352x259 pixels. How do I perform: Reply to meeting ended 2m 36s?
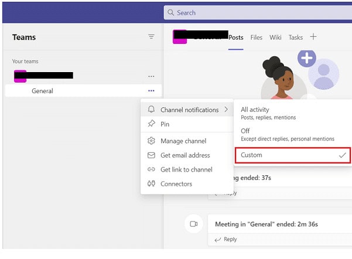click(x=230, y=239)
